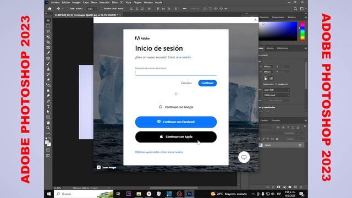
Task: Click the email address input field
Action: coord(176,73)
